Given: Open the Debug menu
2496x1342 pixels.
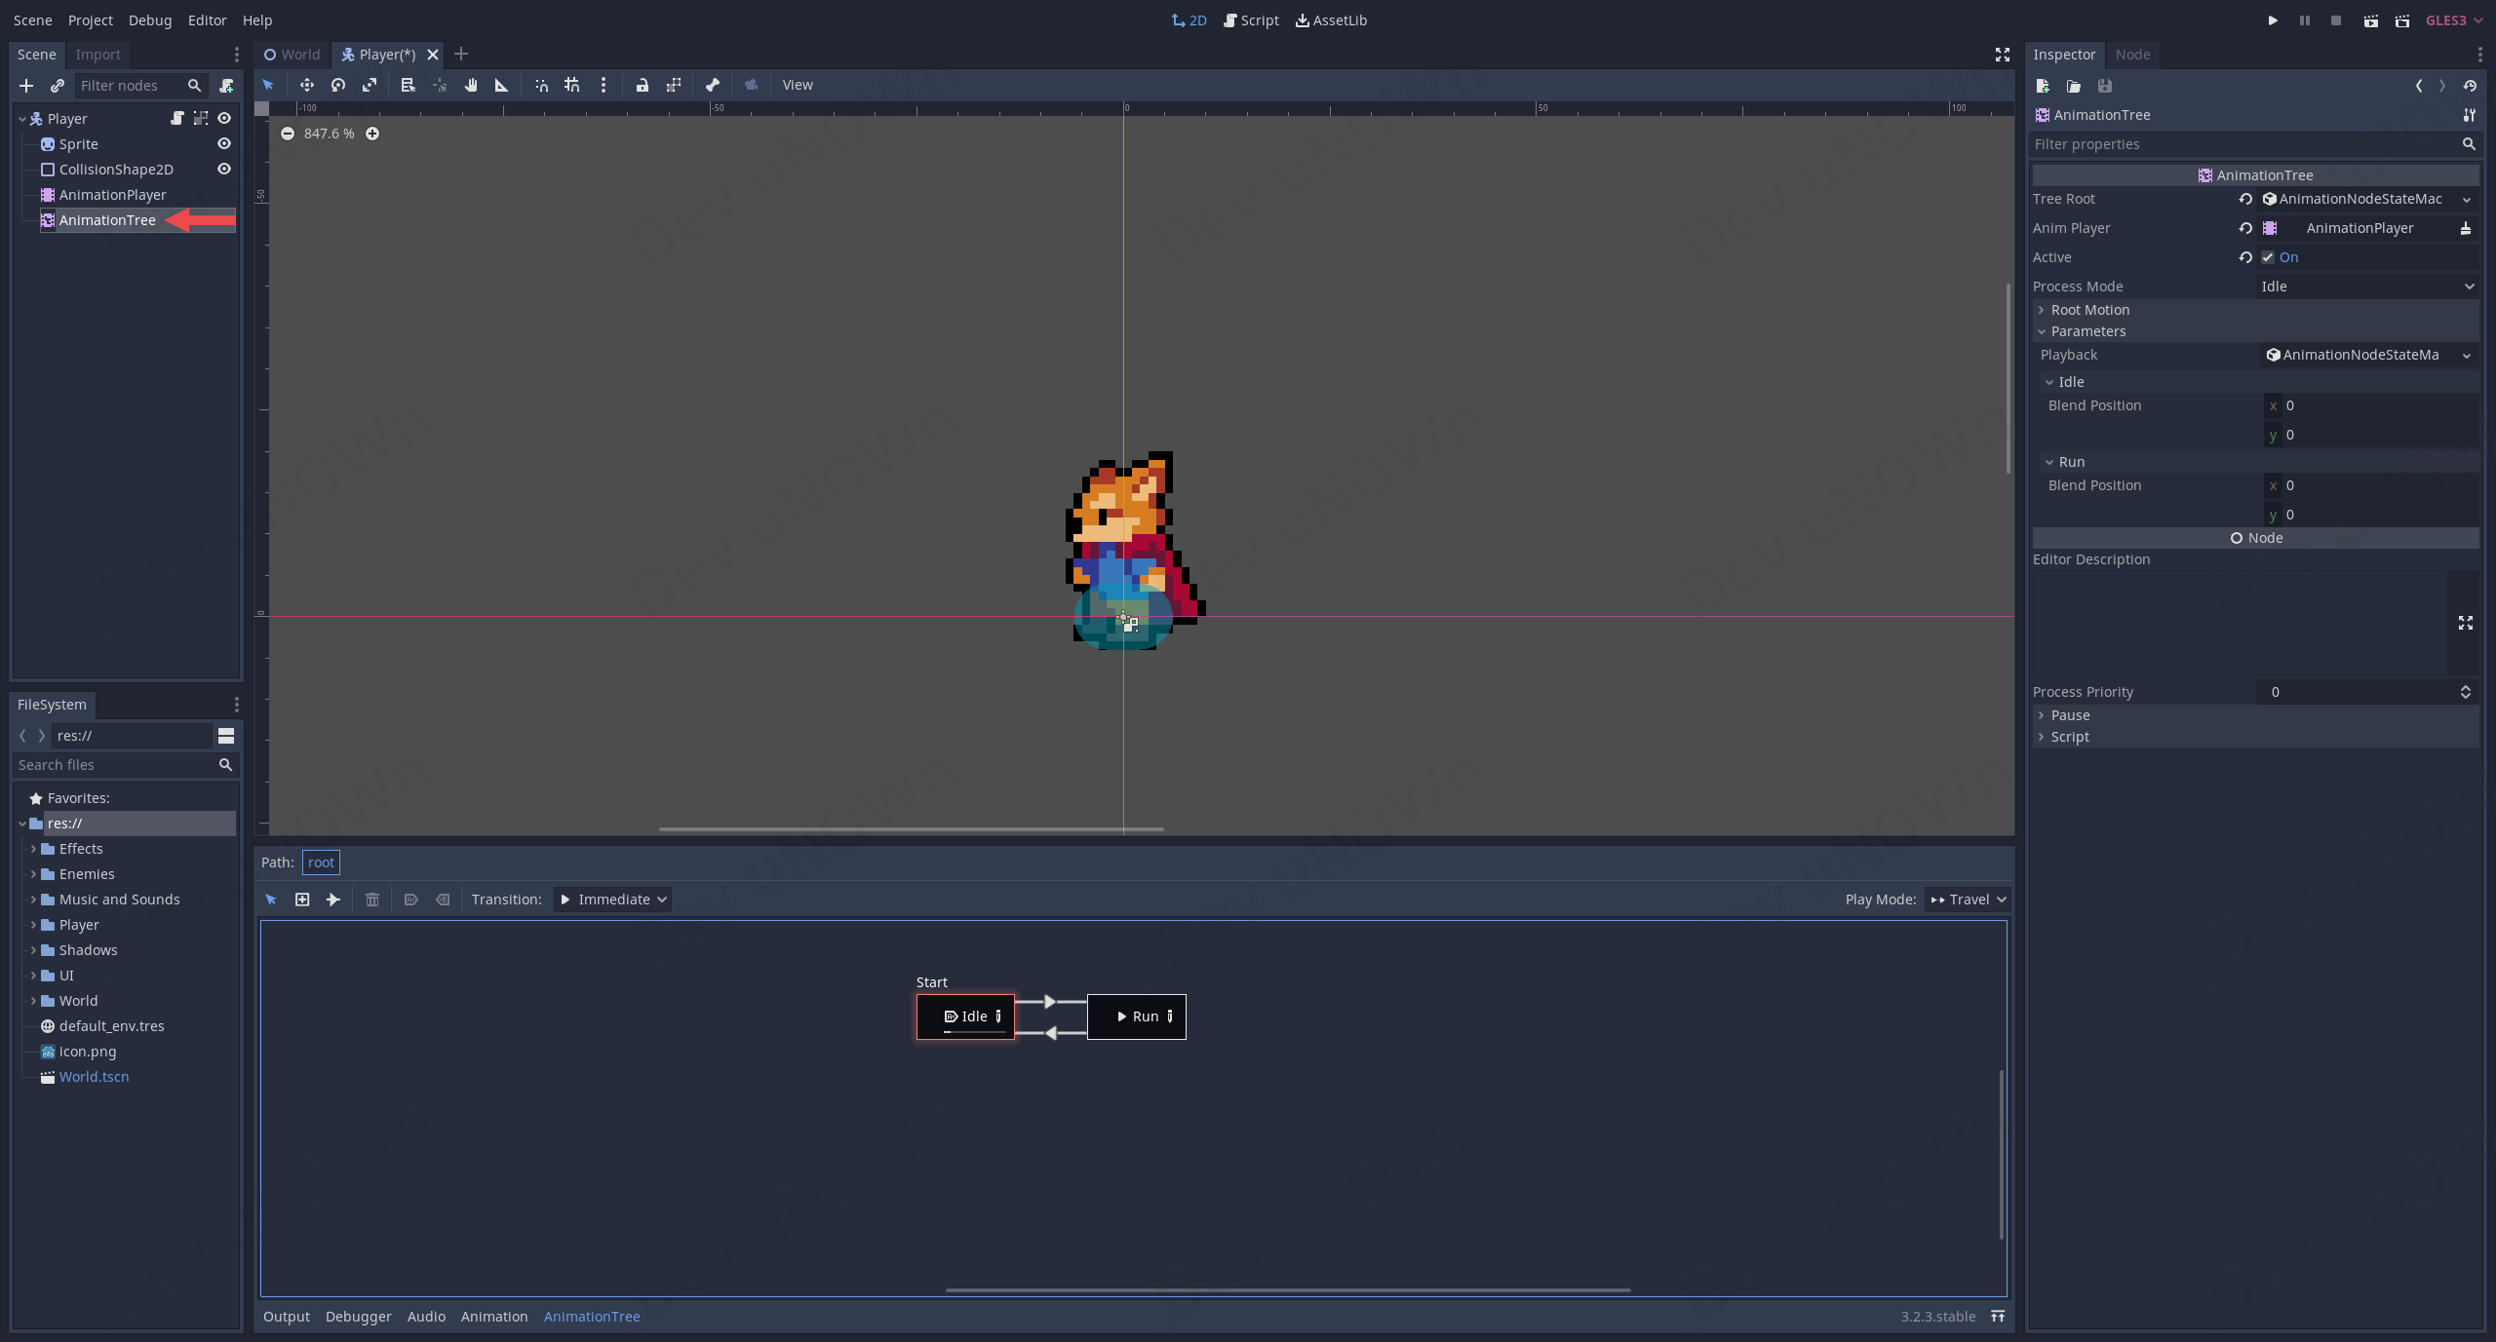Looking at the screenshot, I should coord(149,20).
